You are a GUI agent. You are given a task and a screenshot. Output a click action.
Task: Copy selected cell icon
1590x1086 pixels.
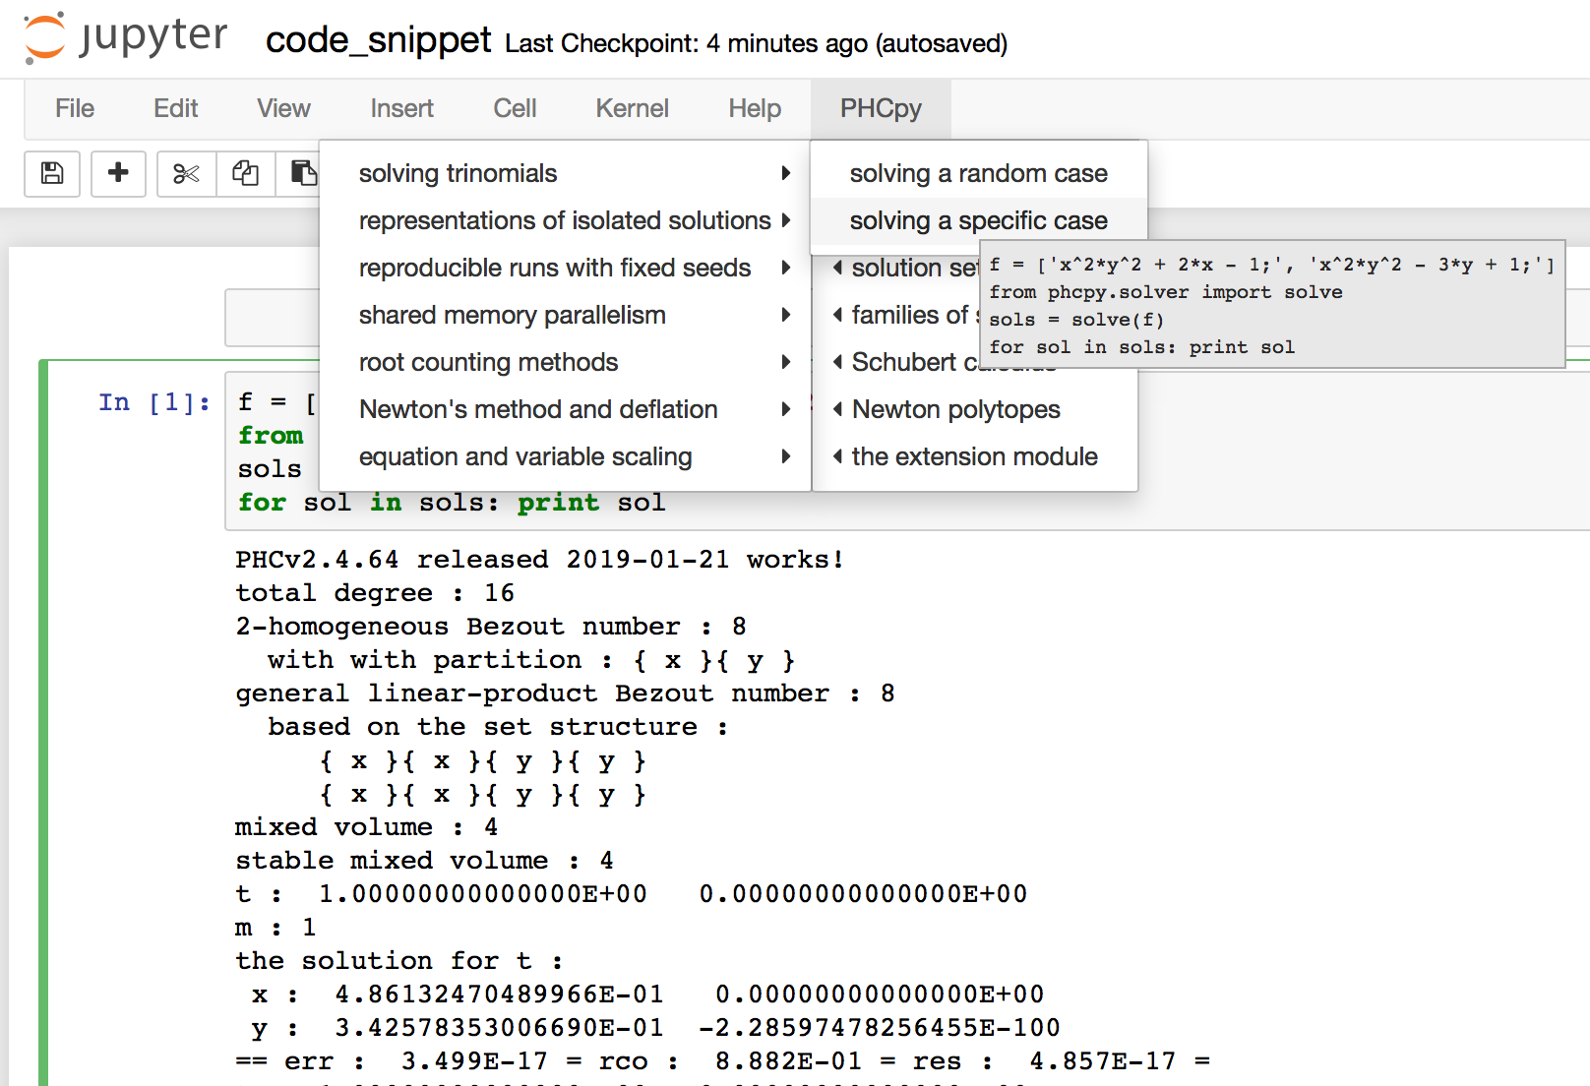pyautogui.click(x=245, y=174)
